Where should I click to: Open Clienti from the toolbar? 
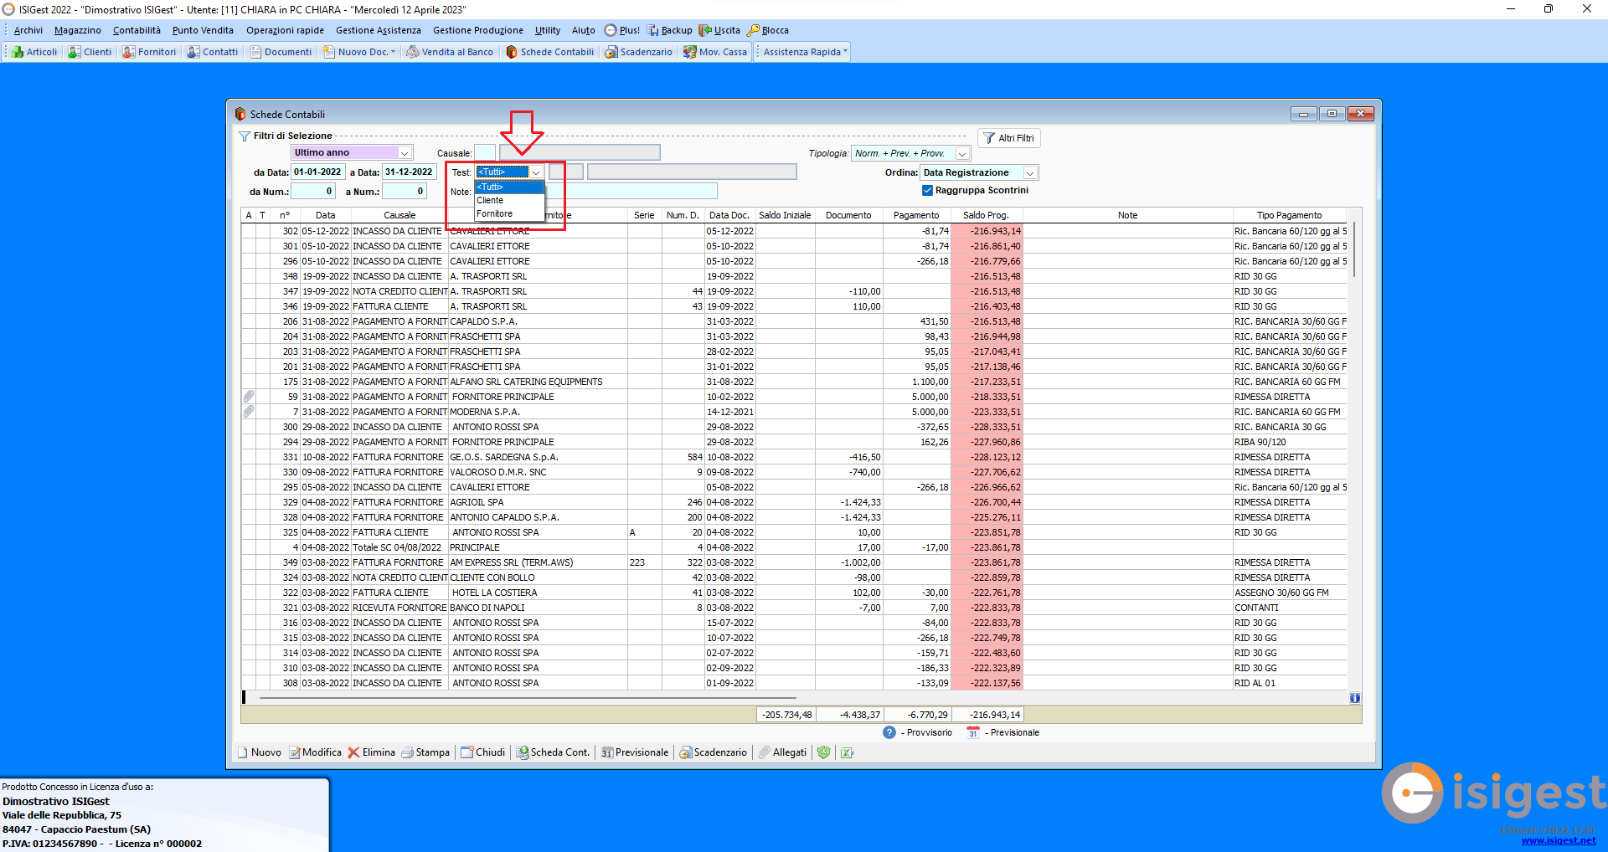coord(90,52)
